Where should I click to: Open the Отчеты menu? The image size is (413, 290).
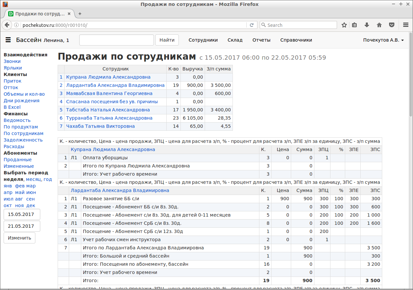point(261,40)
